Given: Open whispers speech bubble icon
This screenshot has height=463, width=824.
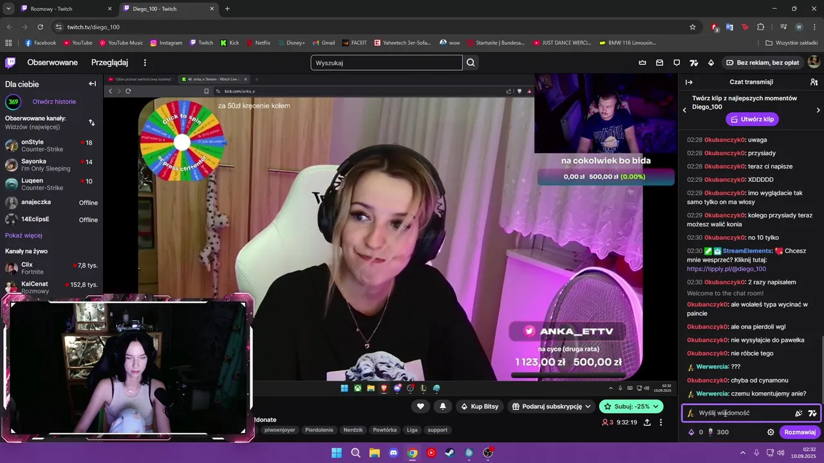Looking at the screenshot, I should pos(677,62).
